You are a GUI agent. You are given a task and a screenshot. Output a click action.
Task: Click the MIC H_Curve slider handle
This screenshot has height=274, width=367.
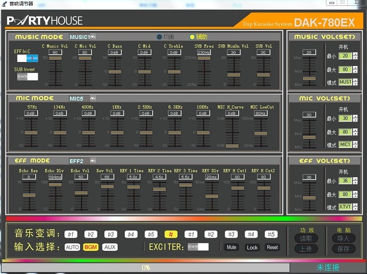[x=232, y=146]
